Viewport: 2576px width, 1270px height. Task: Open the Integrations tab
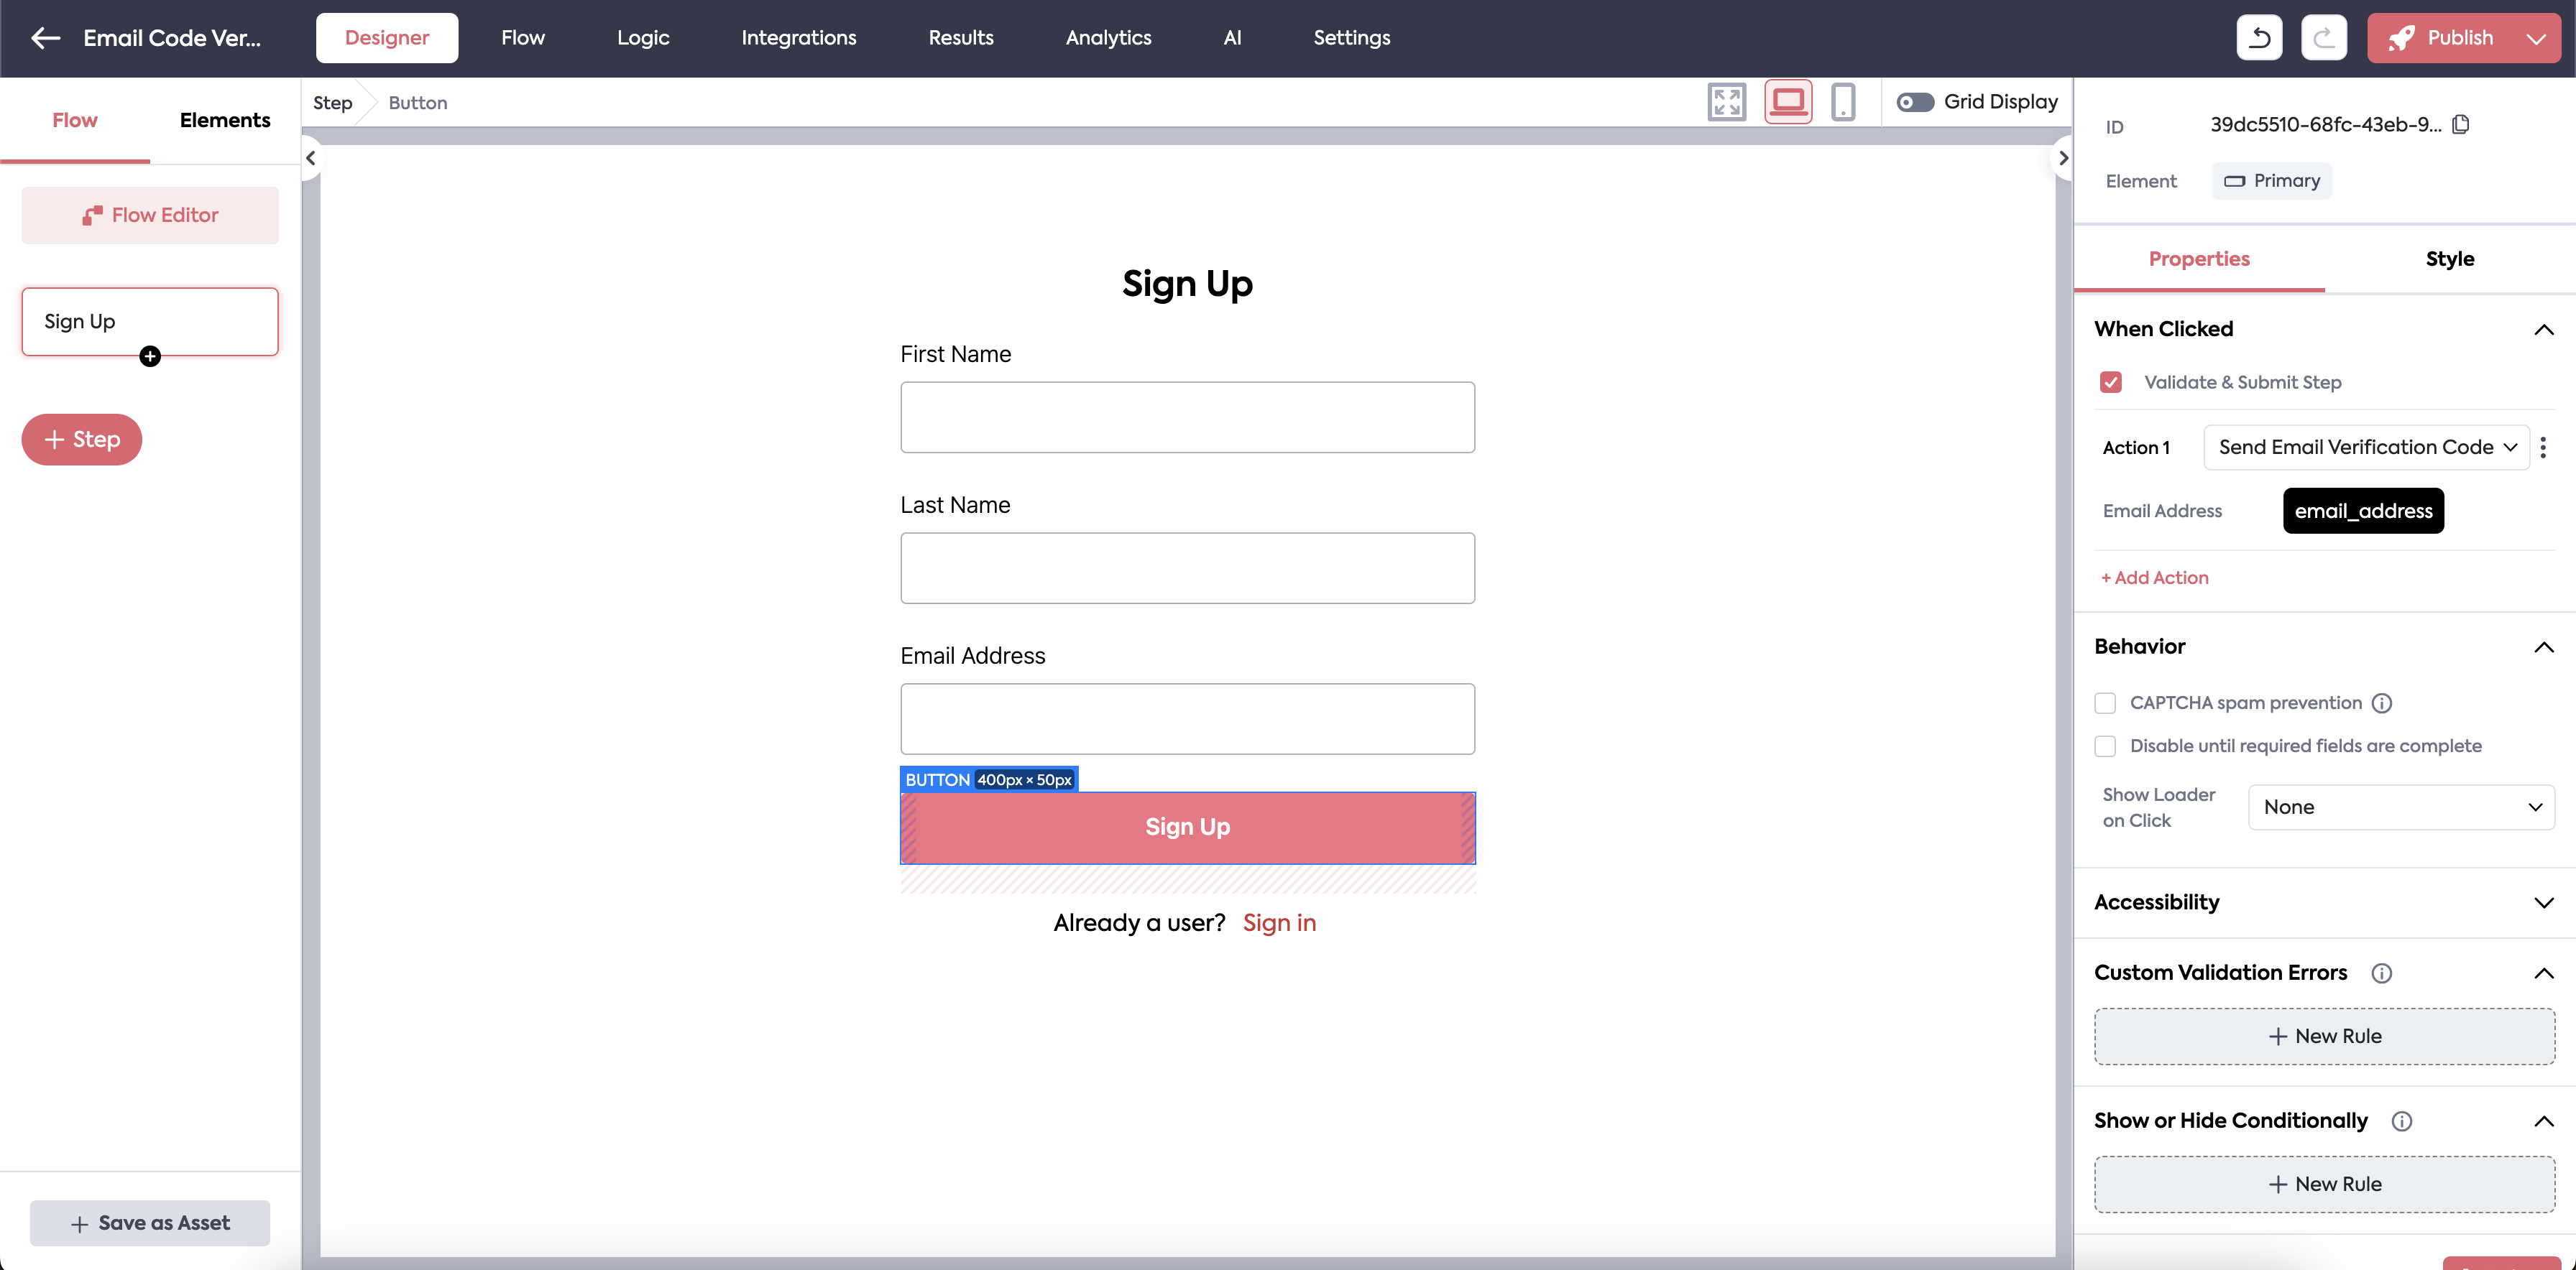(798, 38)
